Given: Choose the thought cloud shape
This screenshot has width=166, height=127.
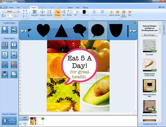Looking at the screenshot, I should (x=80, y=30).
